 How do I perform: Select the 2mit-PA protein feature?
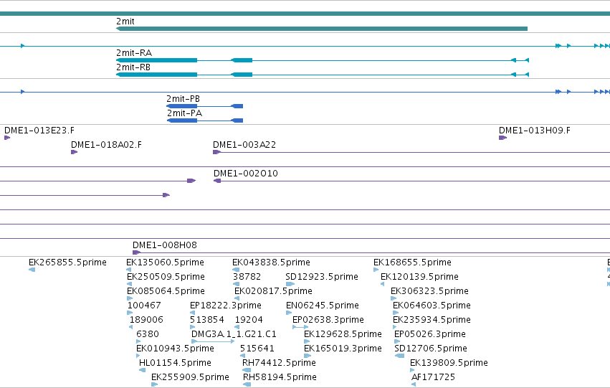coord(205,120)
